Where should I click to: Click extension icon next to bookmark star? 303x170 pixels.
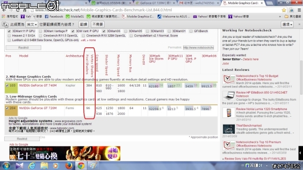tap(292, 10)
